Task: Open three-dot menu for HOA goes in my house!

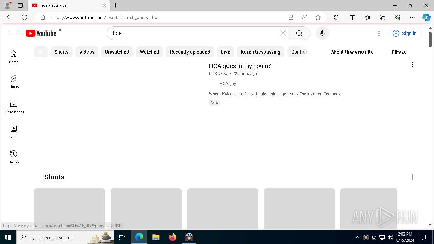Action: tap(413, 65)
